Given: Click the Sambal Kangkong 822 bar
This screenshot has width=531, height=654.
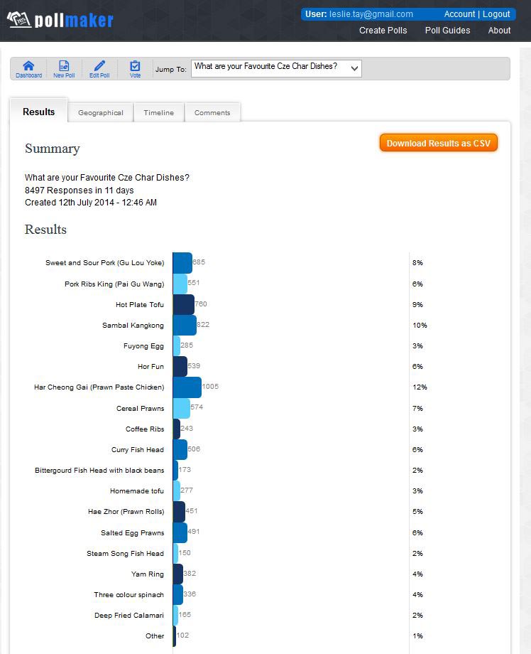Looking at the screenshot, I should (185, 325).
